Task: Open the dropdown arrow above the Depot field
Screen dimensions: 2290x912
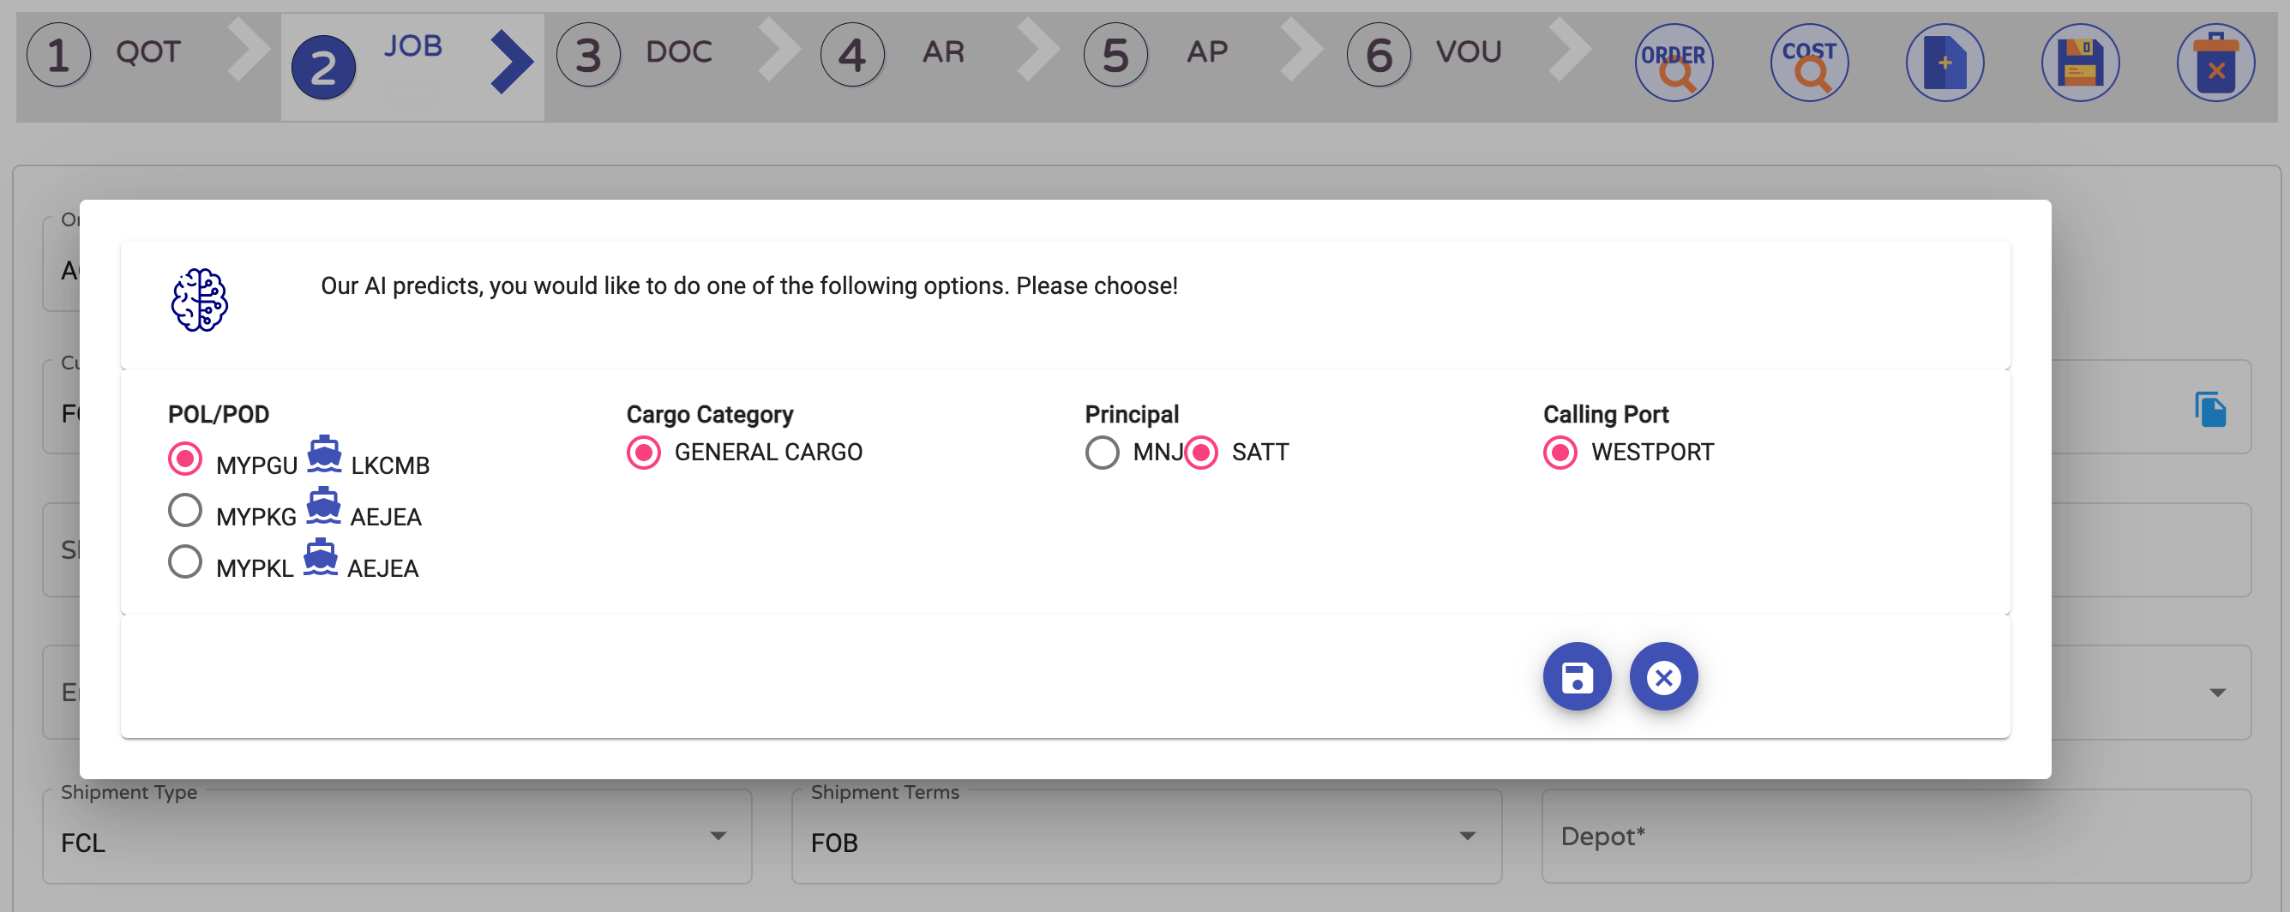Action: (x=2217, y=693)
